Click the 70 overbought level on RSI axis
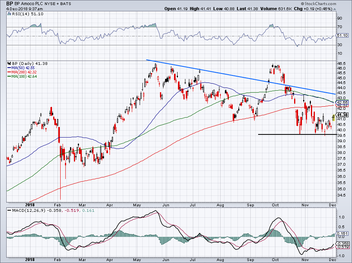The height and width of the screenshot is (263, 352). tap(339, 27)
